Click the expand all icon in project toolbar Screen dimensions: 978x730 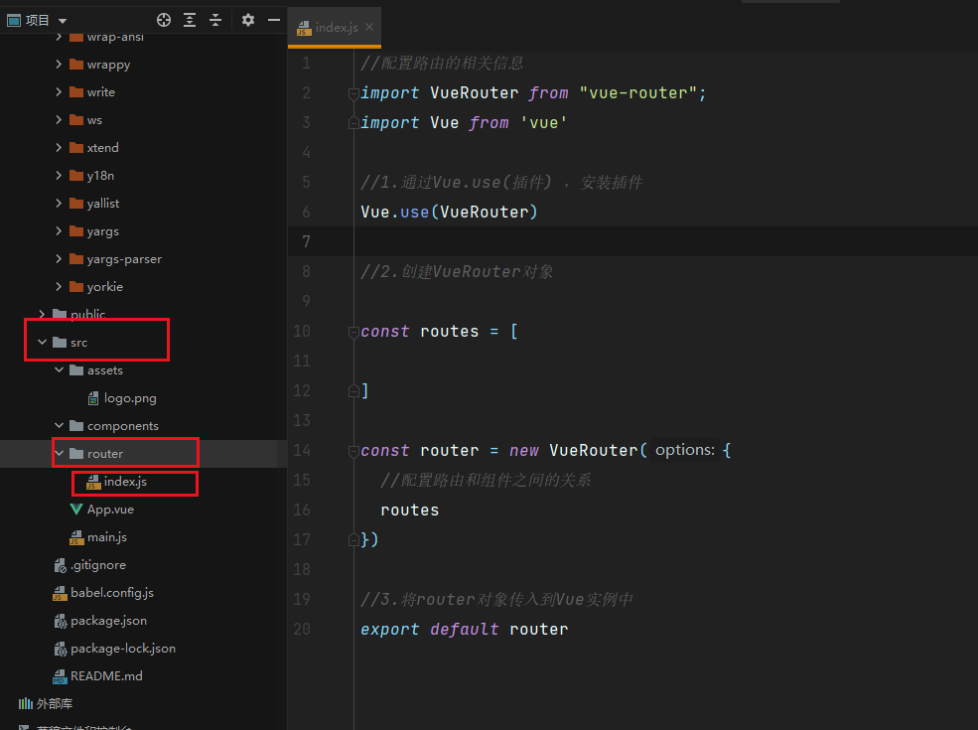[190, 20]
